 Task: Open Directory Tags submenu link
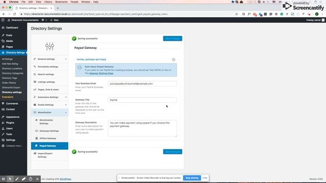point(9,78)
